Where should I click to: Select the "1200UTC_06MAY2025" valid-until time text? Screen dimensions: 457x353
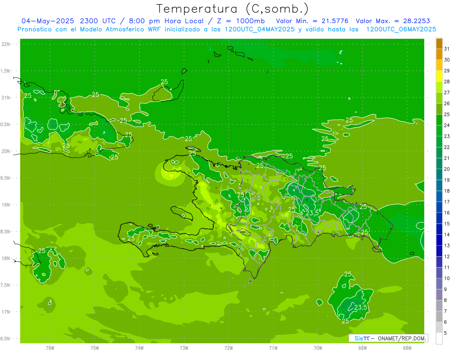tap(401, 29)
